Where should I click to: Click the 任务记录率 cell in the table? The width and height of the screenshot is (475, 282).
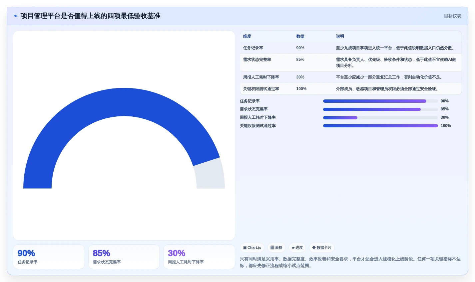pos(253,48)
